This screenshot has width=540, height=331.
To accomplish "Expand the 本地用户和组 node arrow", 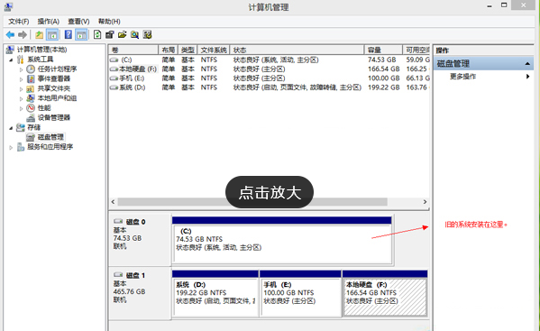I will [x=21, y=98].
